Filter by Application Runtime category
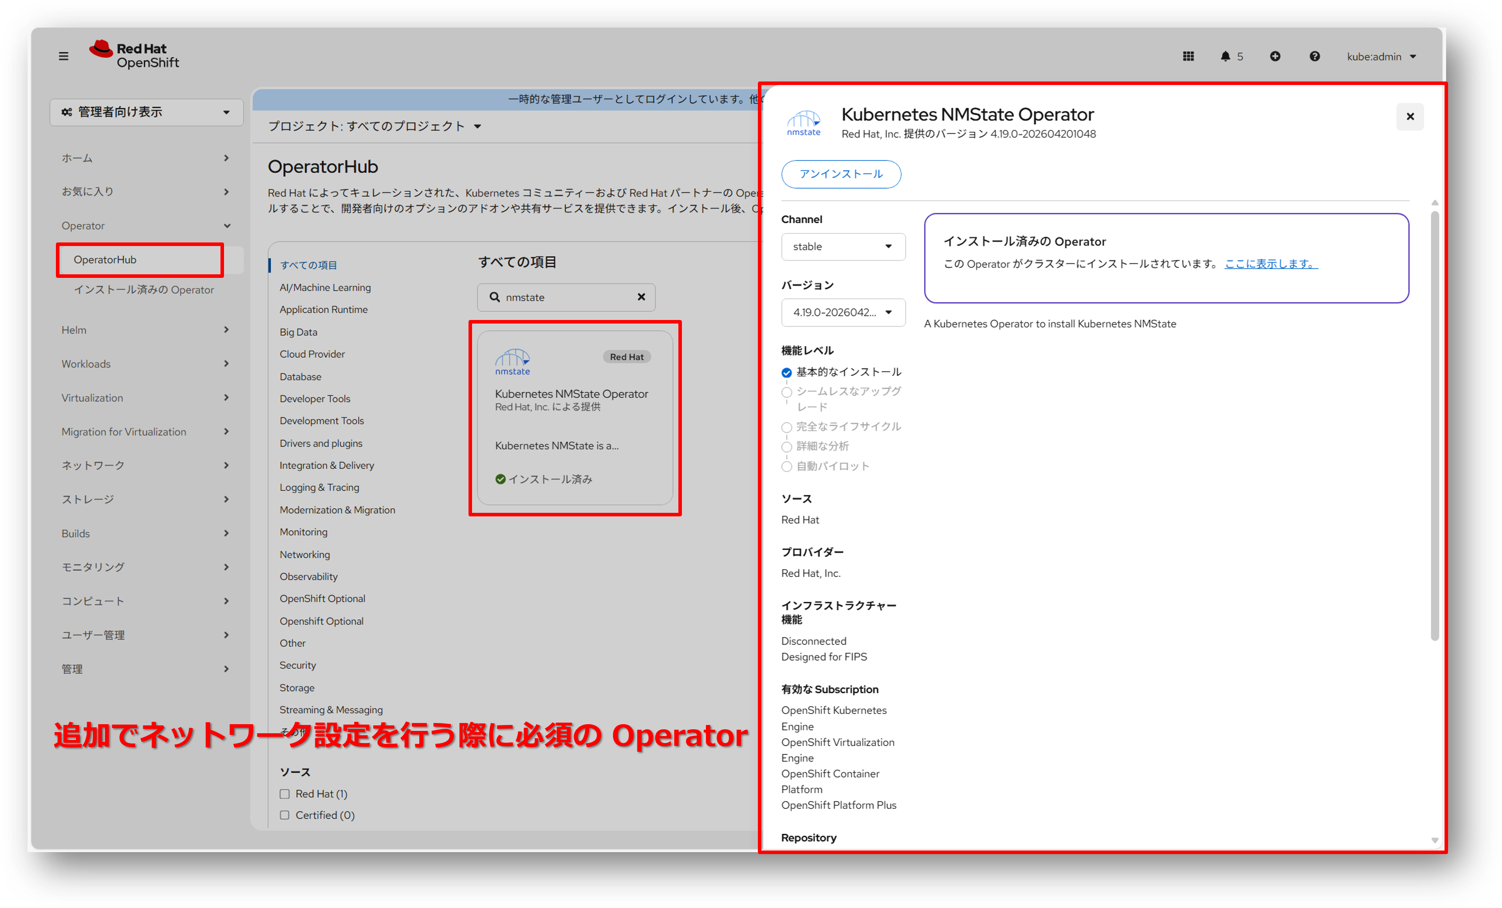 324,309
